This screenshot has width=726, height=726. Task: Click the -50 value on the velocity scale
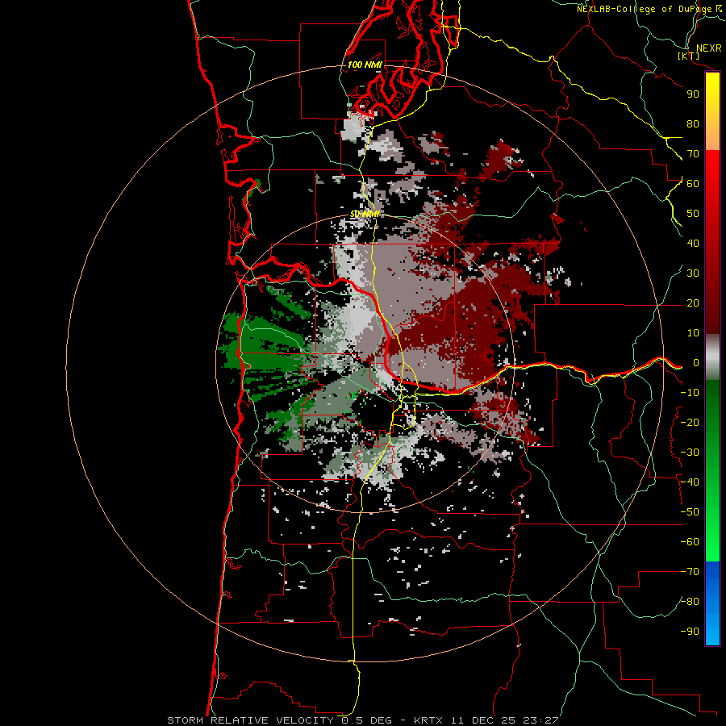click(690, 512)
